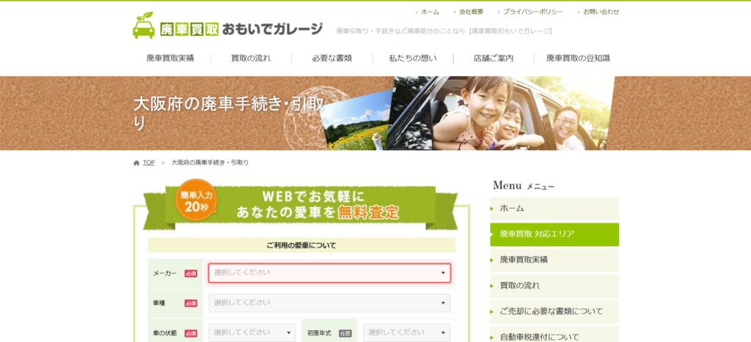
Task: Click the 会社概要 header link
Action: click(x=471, y=12)
